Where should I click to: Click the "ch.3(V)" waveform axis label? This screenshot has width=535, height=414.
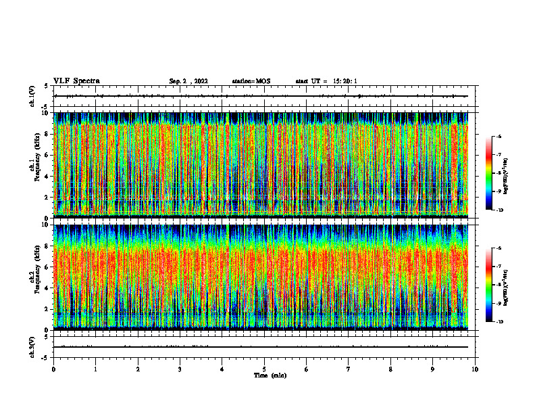(x=32, y=347)
